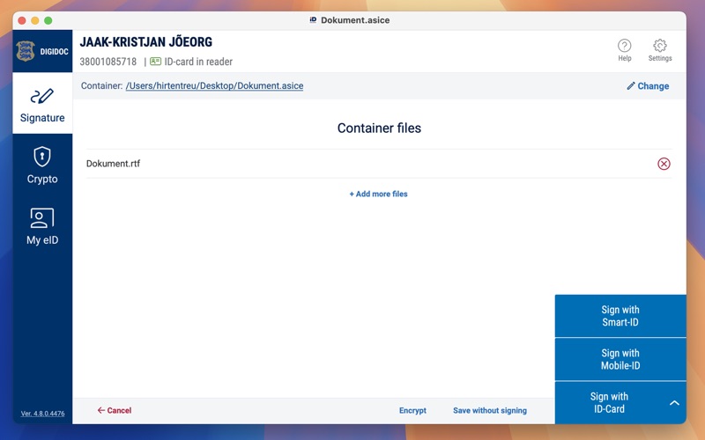Switch to the Signature section
This screenshot has width=705, height=440.
click(x=42, y=104)
